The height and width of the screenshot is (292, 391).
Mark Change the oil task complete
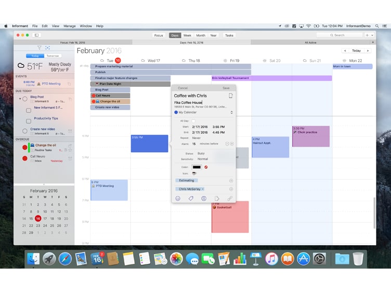tap(24, 148)
